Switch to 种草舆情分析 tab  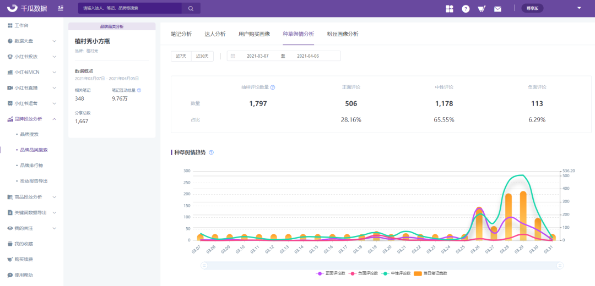(x=298, y=34)
